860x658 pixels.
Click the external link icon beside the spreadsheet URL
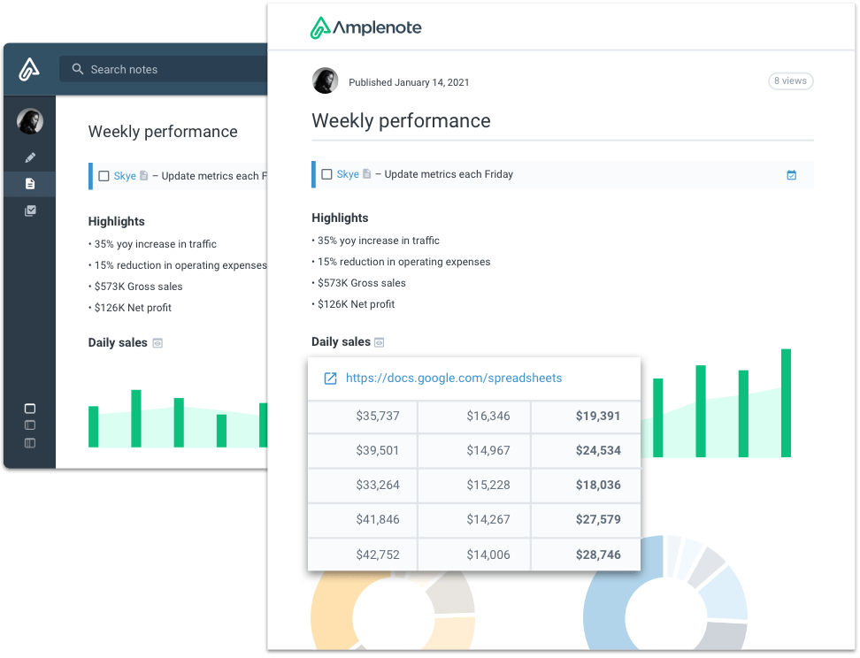coord(330,379)
